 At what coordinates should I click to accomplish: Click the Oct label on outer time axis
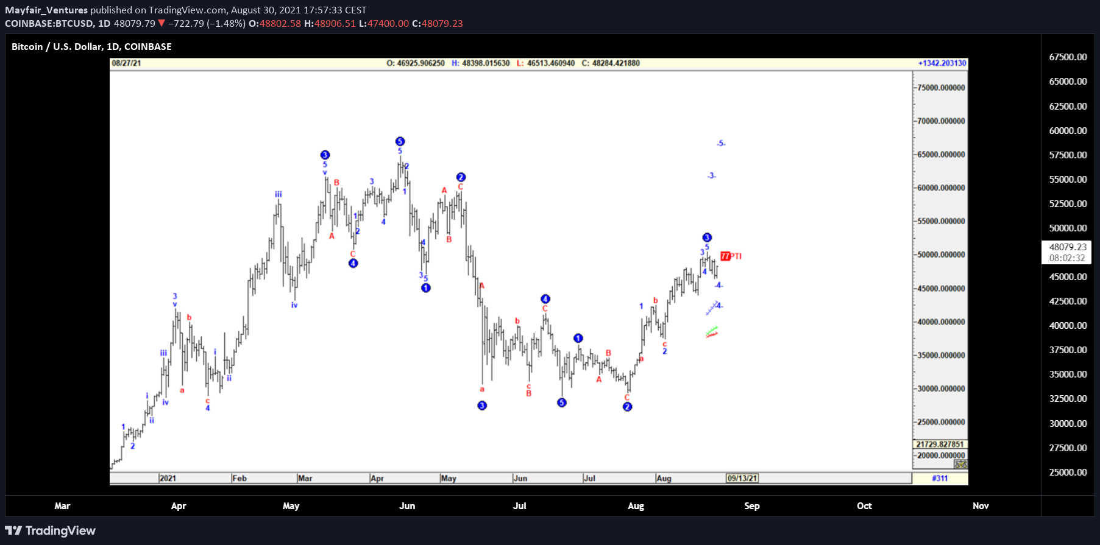tap(864, 505)
